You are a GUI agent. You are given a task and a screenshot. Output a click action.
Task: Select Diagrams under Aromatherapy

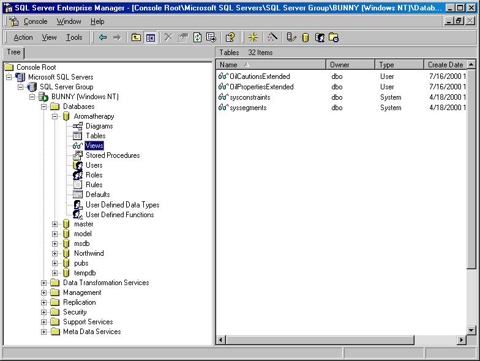coord(99,126)
